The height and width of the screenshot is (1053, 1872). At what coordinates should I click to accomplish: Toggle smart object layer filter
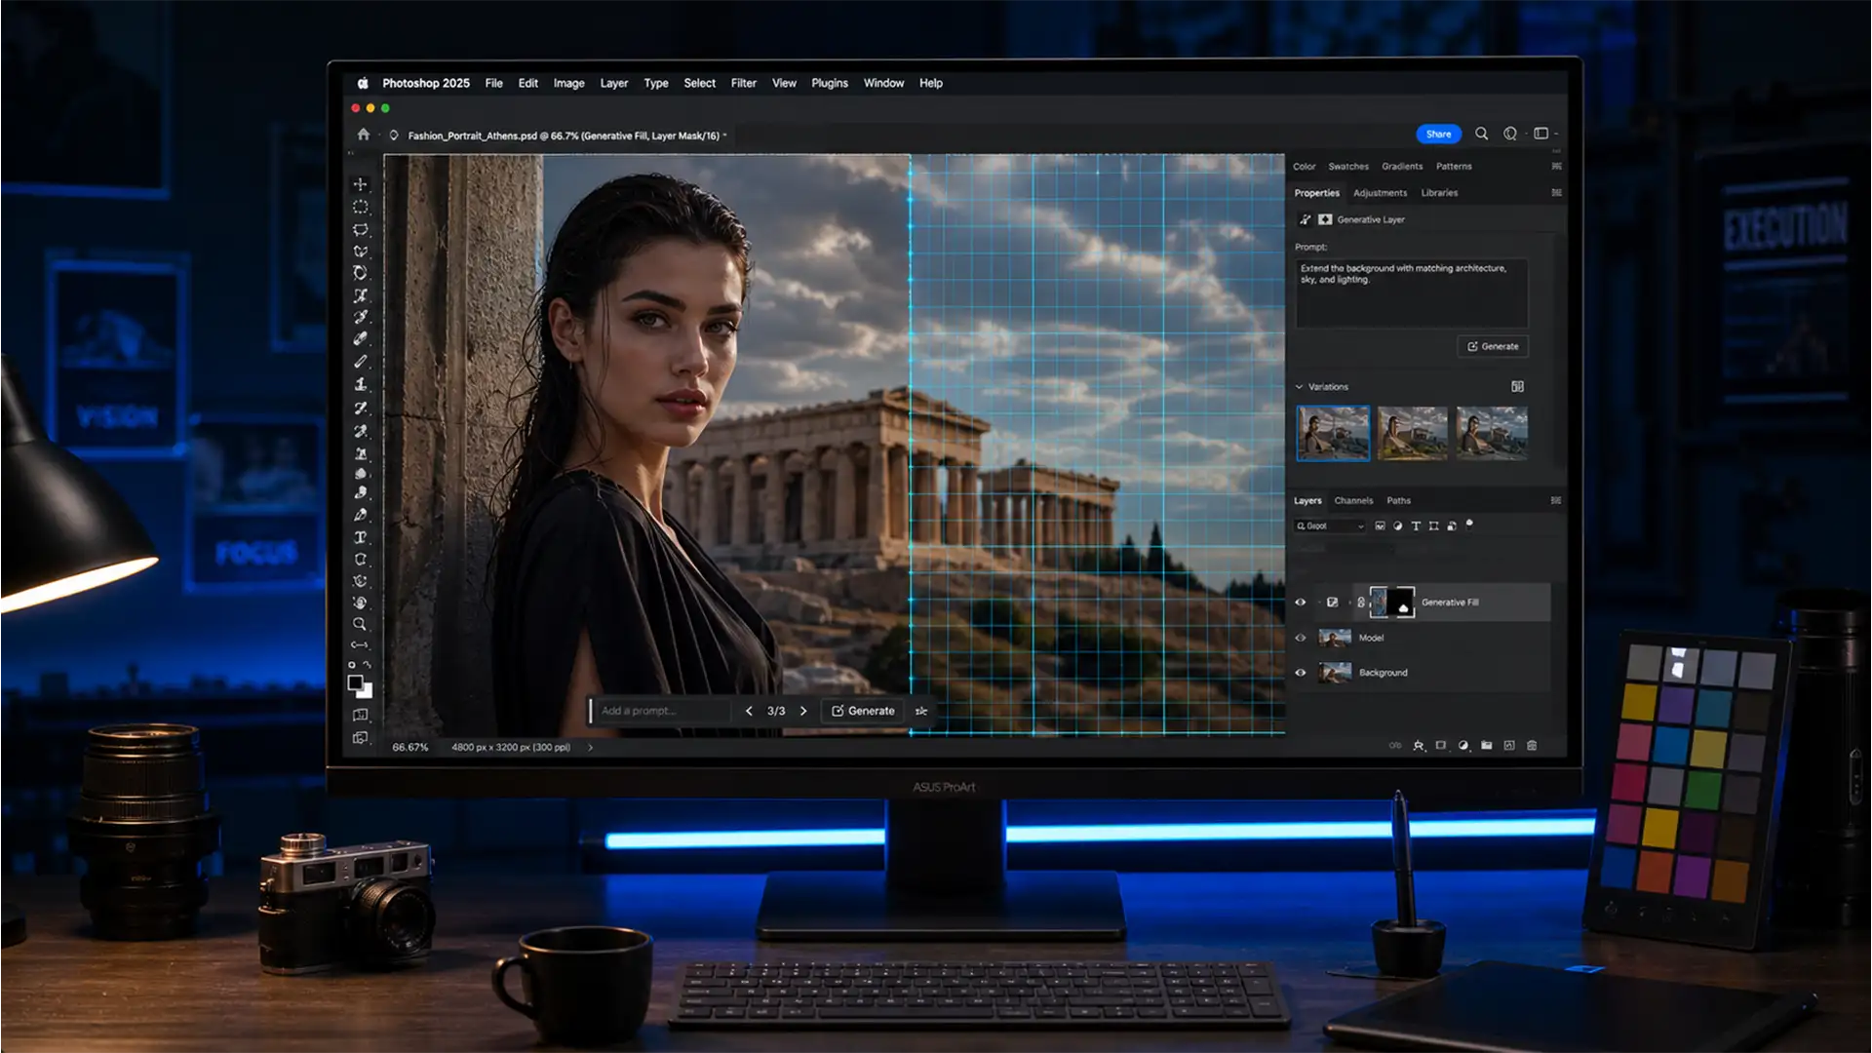(x=1452, y=526)
